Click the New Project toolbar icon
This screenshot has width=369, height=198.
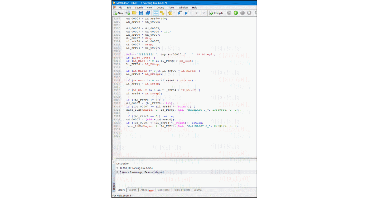pyautogui.click(x=127, y=13)
